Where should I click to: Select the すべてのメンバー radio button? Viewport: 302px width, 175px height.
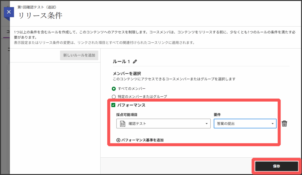114,88
